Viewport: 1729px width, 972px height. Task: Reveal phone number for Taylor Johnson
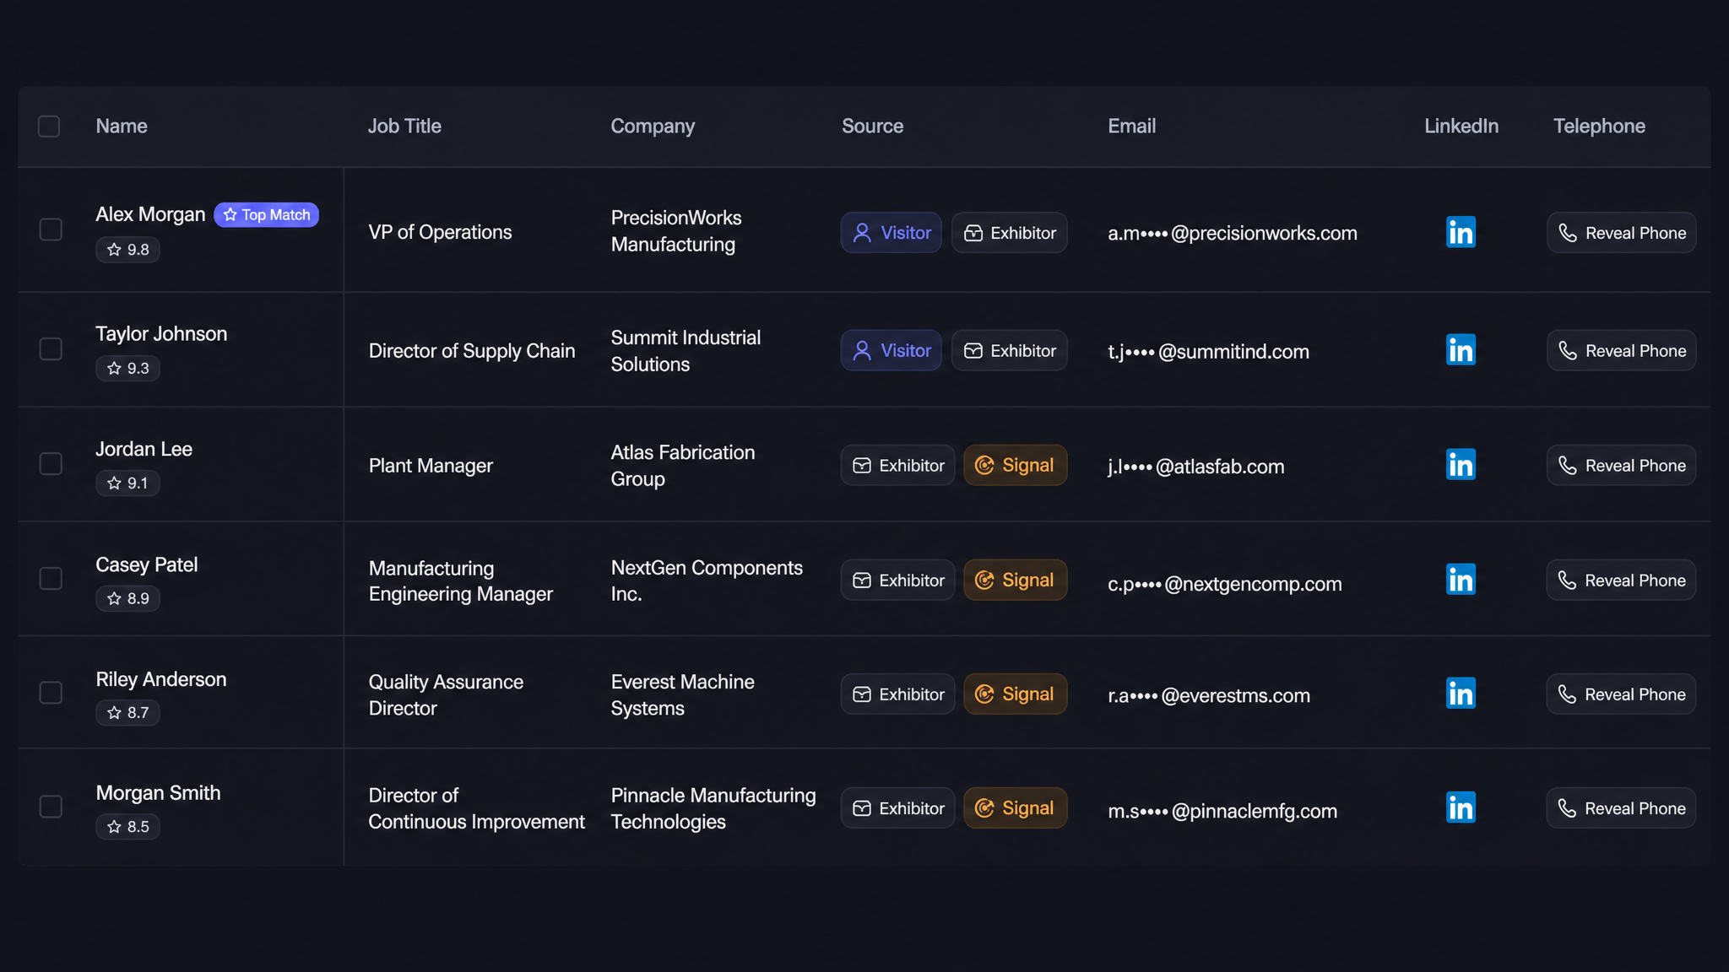click(x=1621, y=350)
